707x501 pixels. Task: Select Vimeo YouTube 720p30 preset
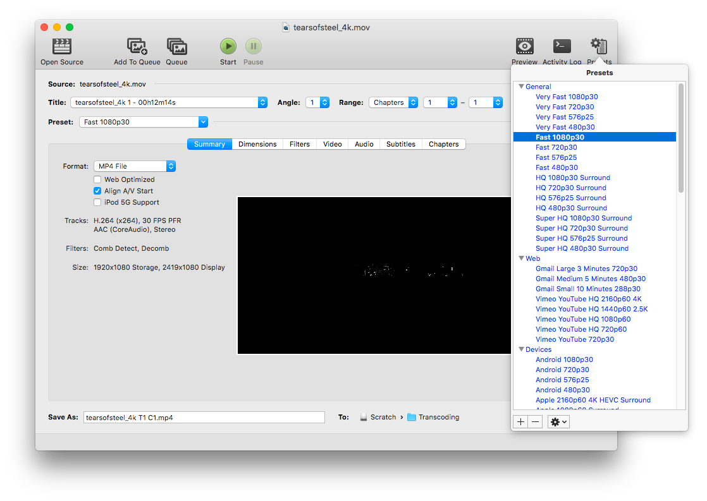(575, 340)
